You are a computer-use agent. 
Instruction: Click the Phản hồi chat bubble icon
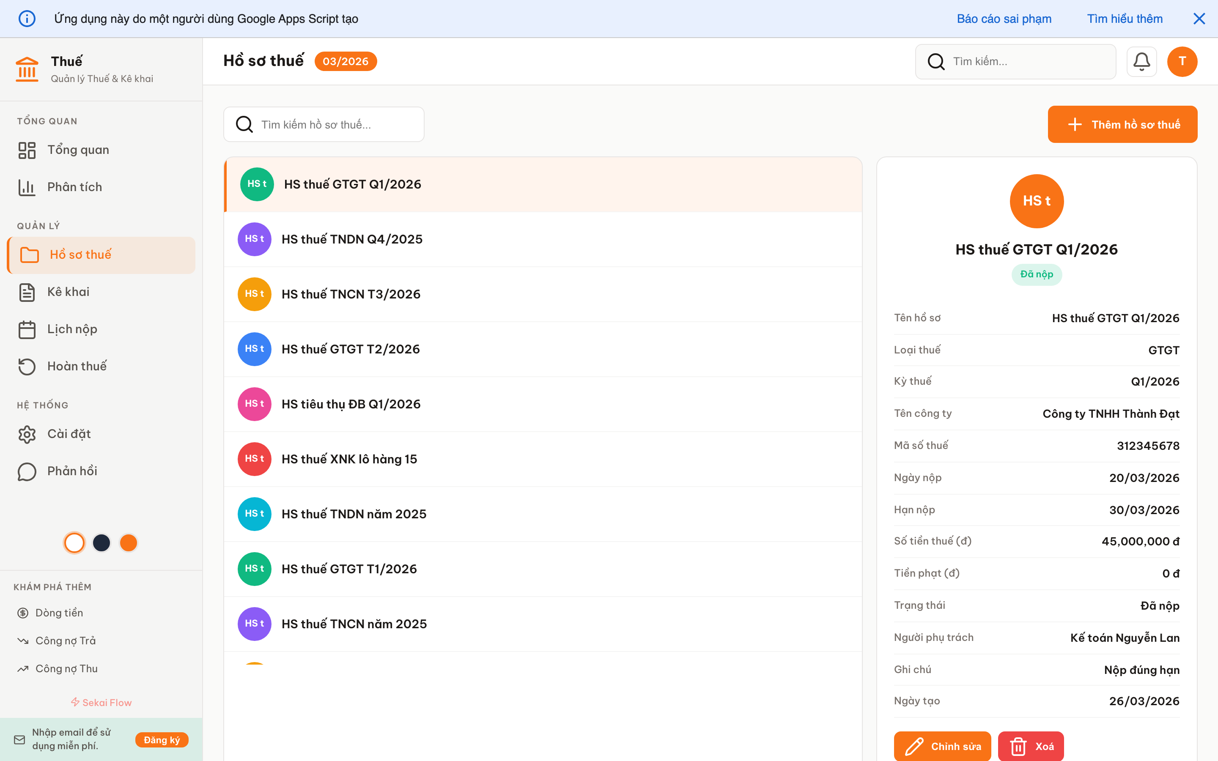(27, 471)
